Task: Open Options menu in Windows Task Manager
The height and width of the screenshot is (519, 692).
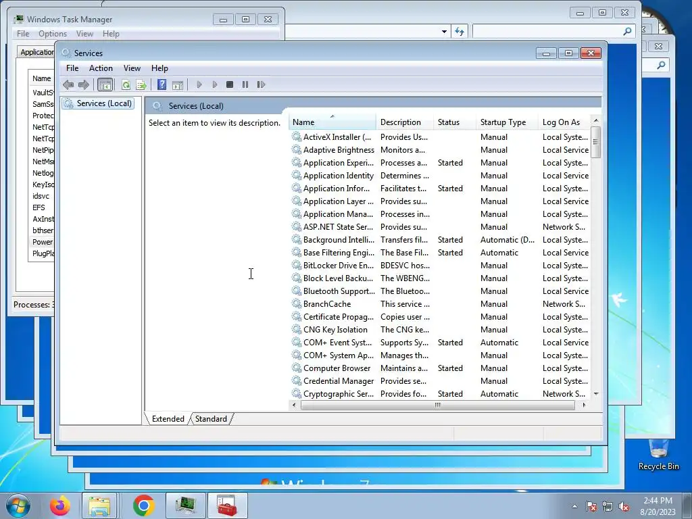Action: (x=53, y=34)
